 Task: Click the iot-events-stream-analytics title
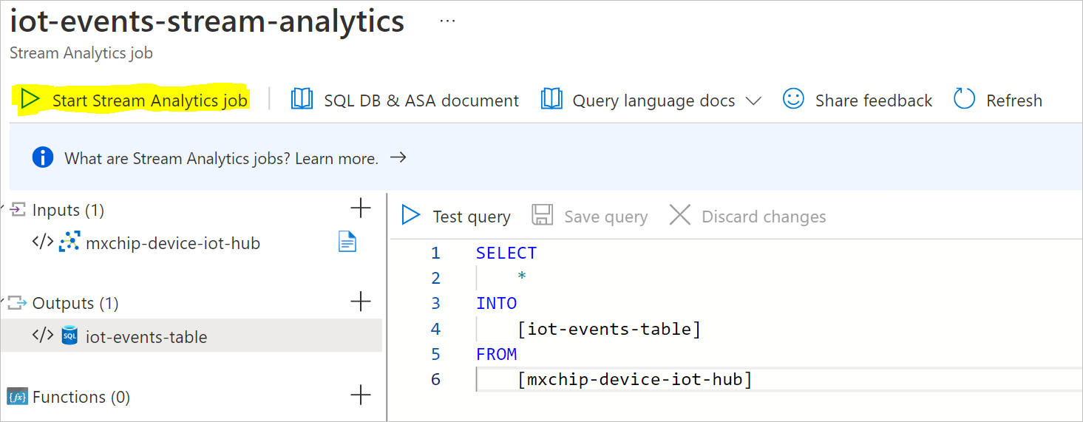click(207, 21)
